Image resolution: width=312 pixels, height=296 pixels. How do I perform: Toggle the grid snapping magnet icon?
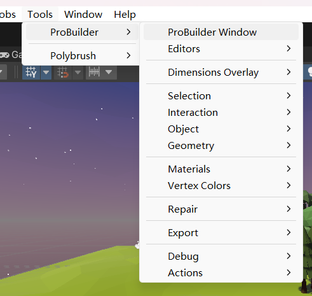(x=63, y=73)
